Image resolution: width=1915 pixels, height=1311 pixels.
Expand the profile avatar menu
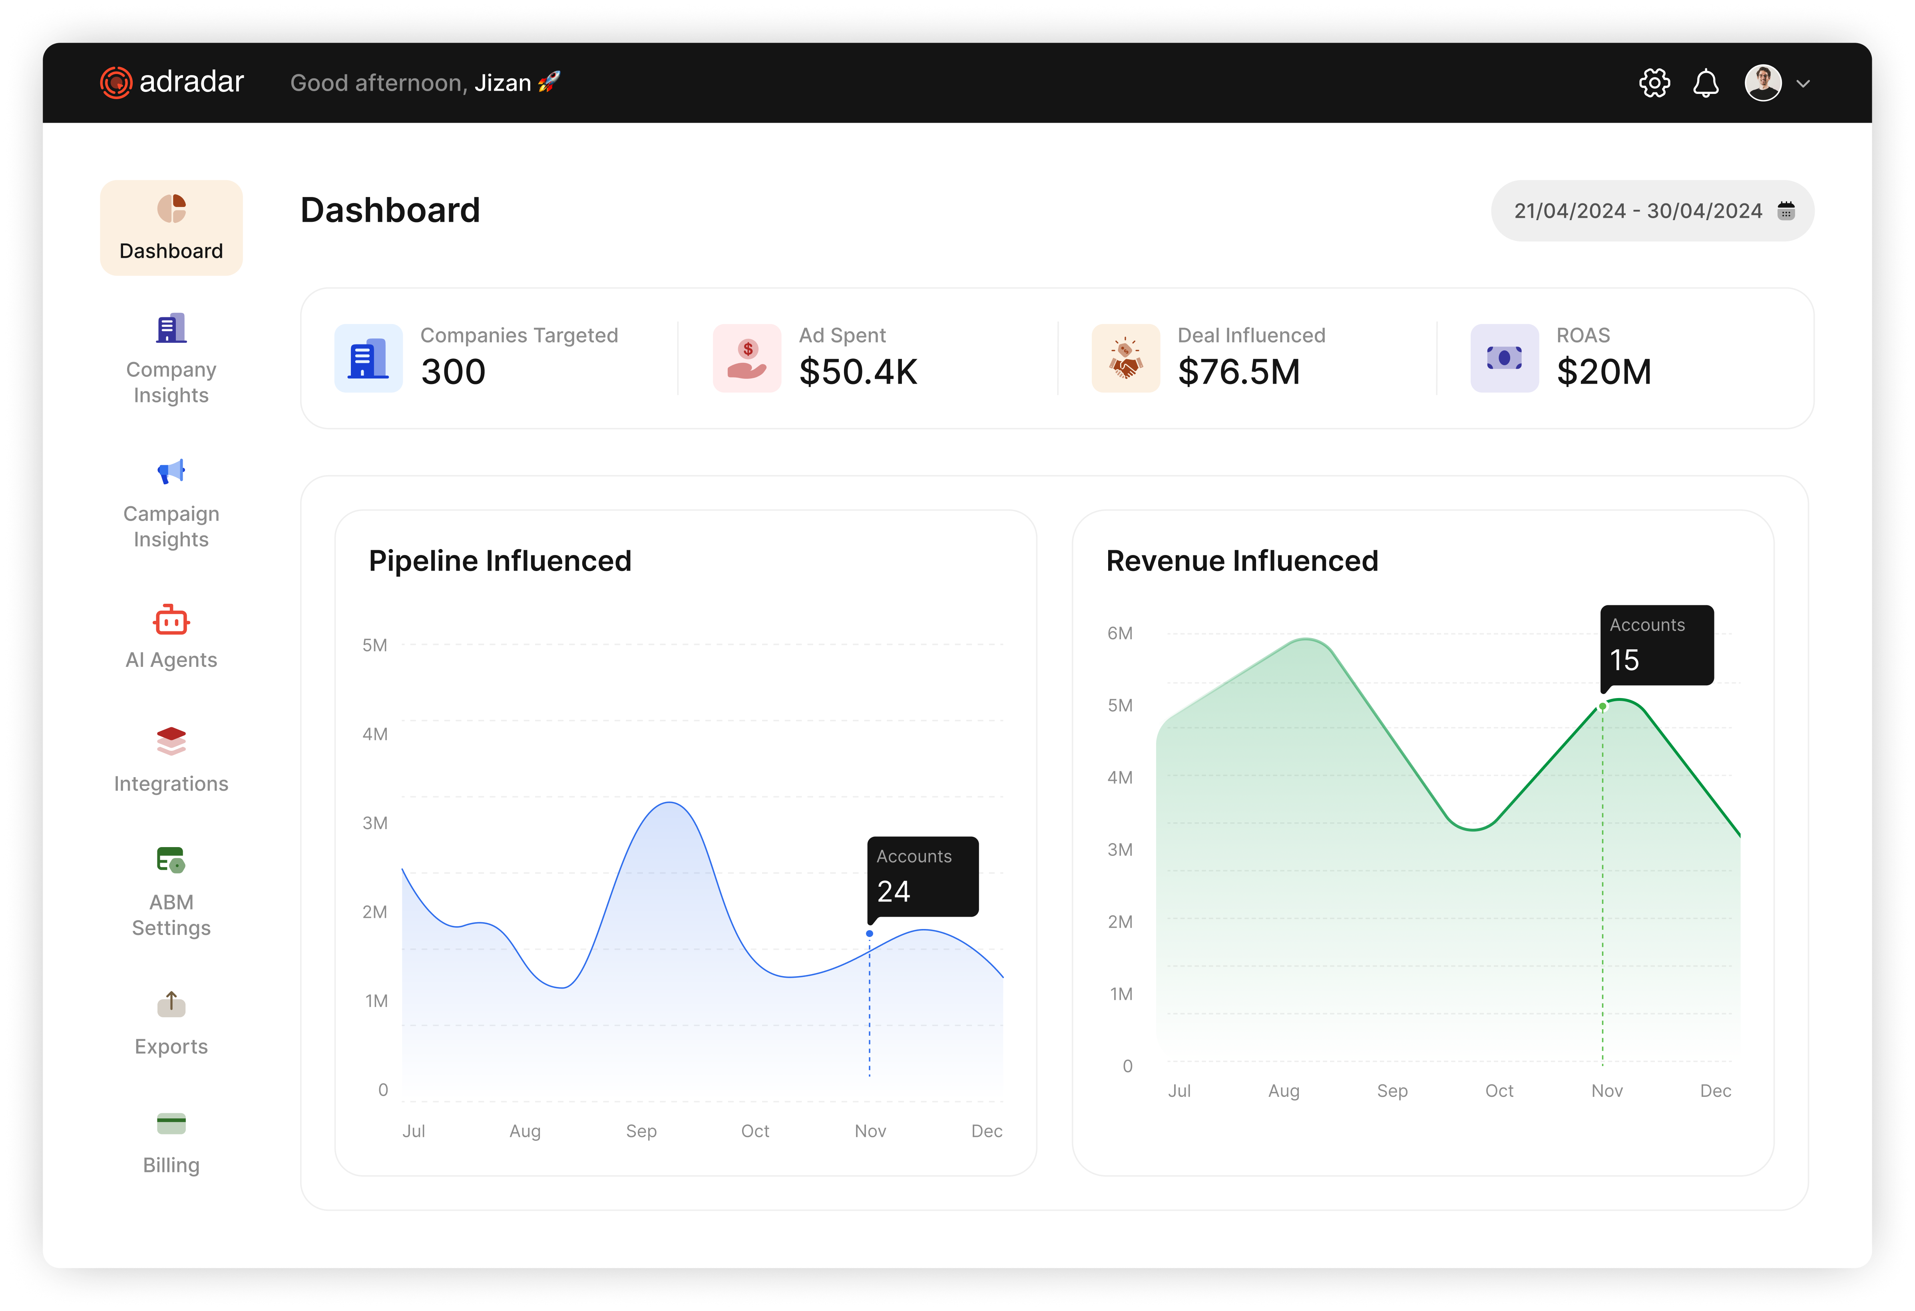pos(1764,82)
